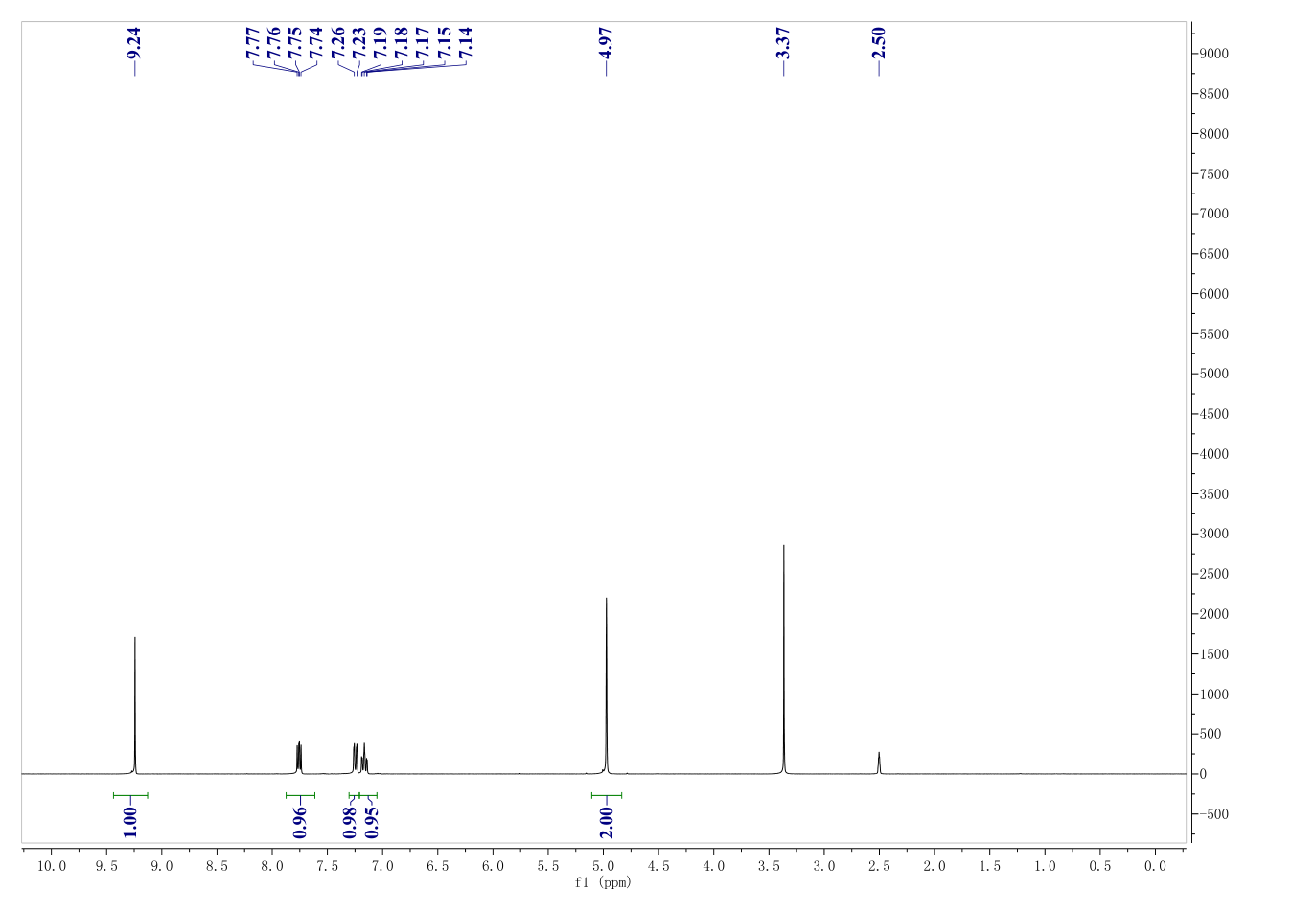Click the 0.95 integration value

tap(372, 822)
